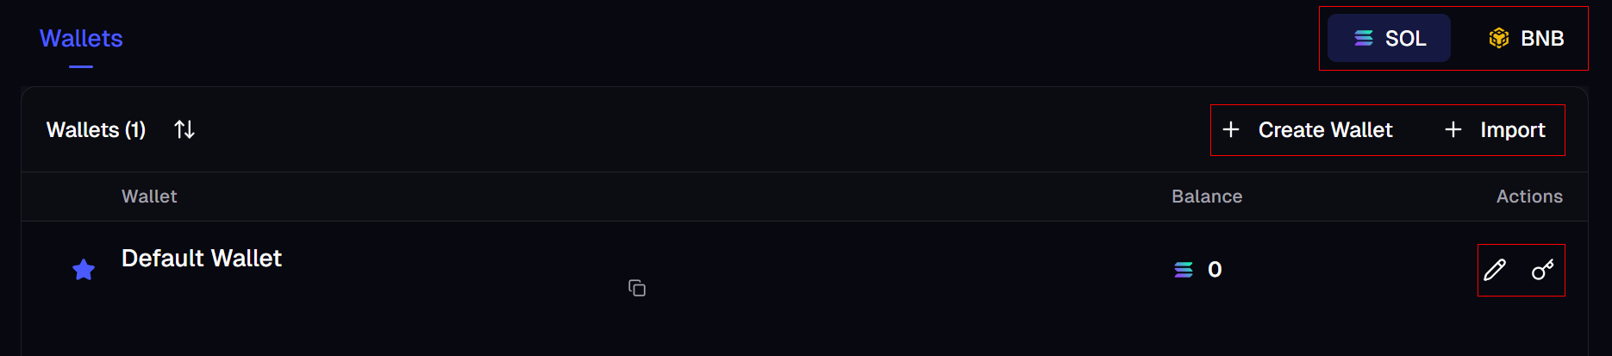Click the Create Wallet button
Image resolution: width=1612 pixels, height=356 pixels.
(x=1325, y=130)
